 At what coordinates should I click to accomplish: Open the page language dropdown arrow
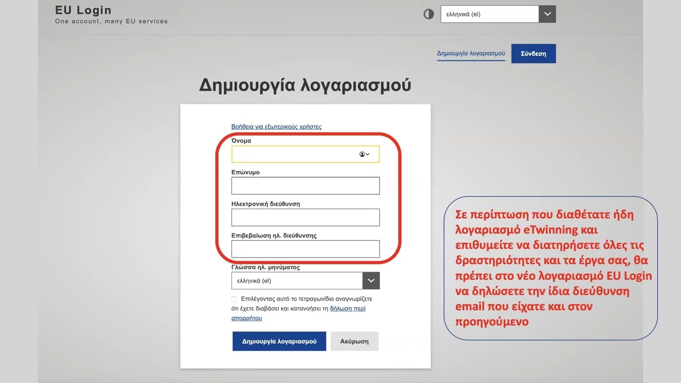coord(547,14)
